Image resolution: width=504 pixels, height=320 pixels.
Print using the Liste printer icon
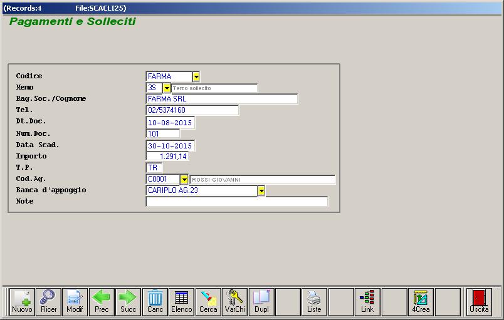314,302
